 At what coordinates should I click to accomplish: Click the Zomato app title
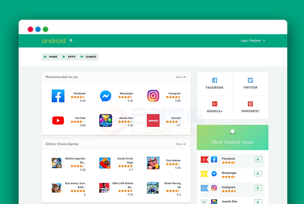(176, 118)
